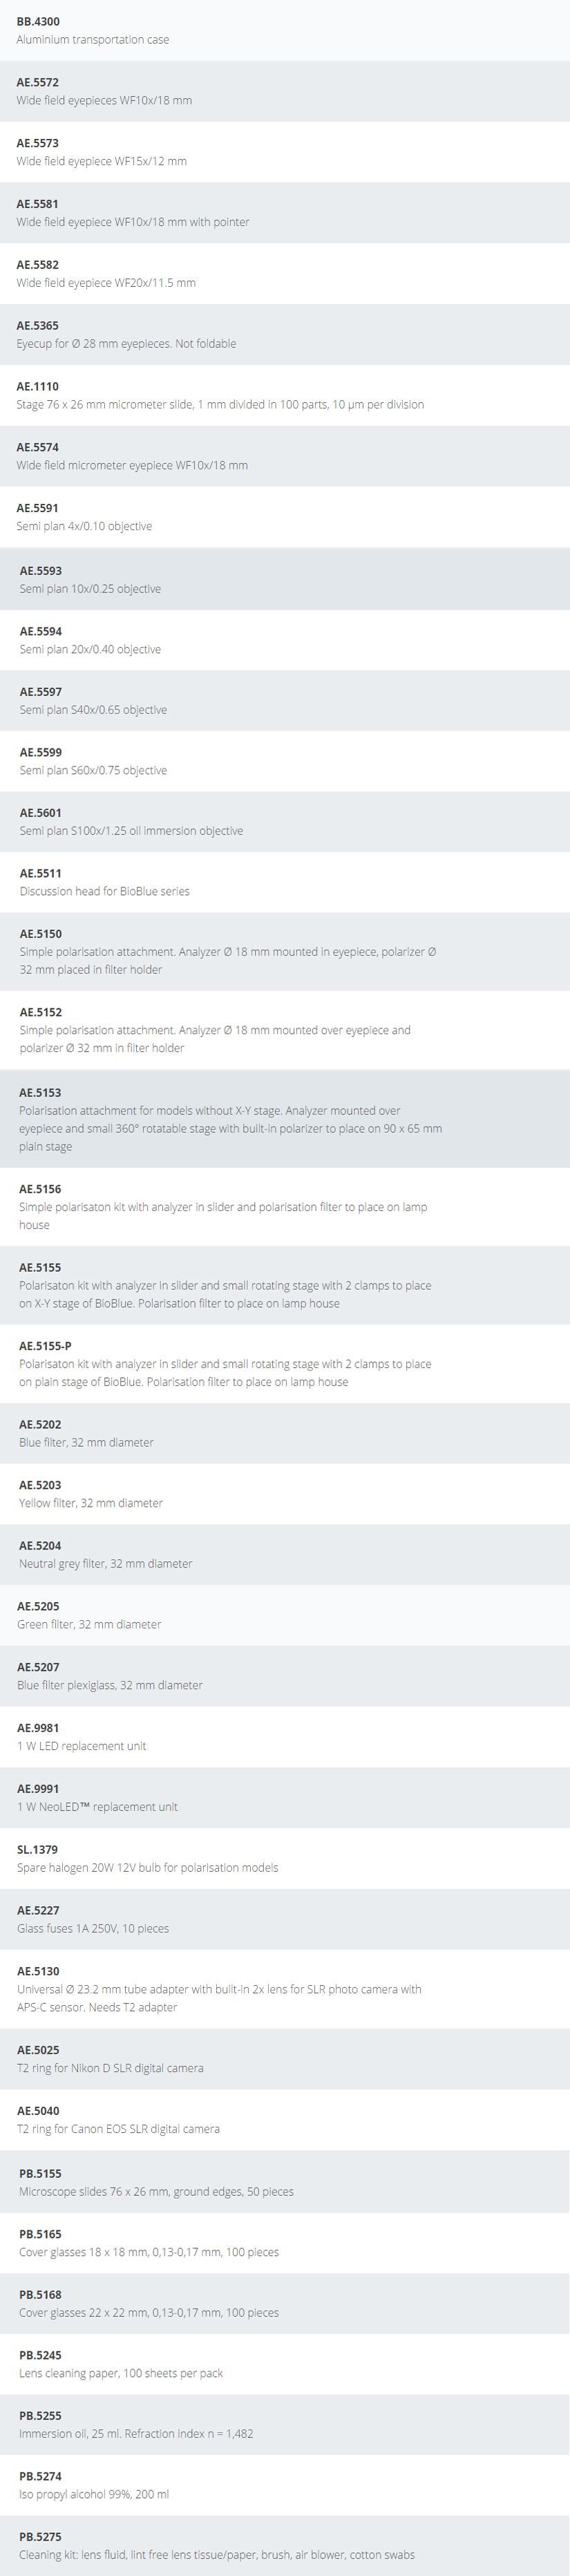Choose AE.5581 eyepiece with pointer row
This screenshot has height=2576, width=570.
[x=285, y=213]
